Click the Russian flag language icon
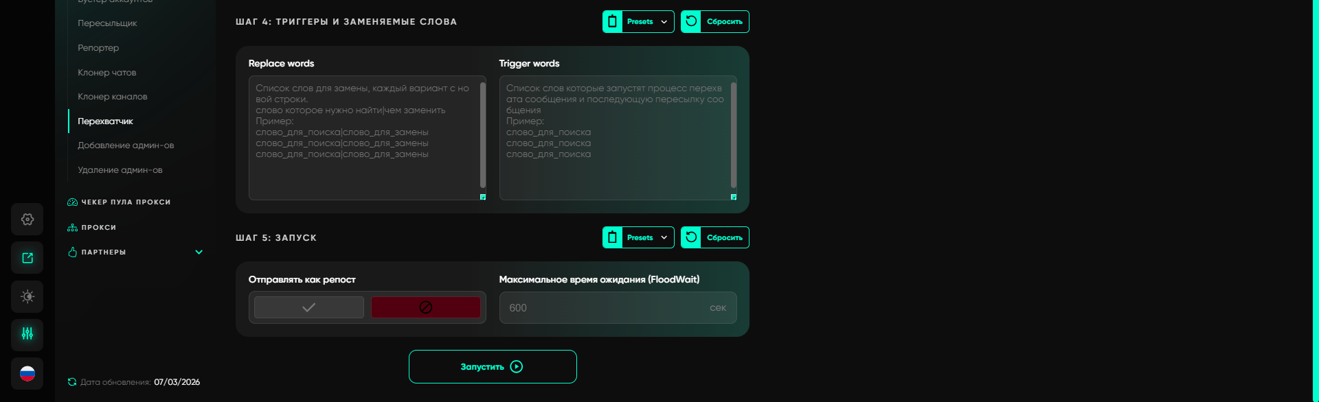 pyautogui.click(x=27, y=374)
